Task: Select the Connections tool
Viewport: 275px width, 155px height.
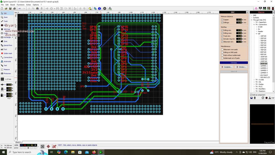Action: click(x=8, y=57)
